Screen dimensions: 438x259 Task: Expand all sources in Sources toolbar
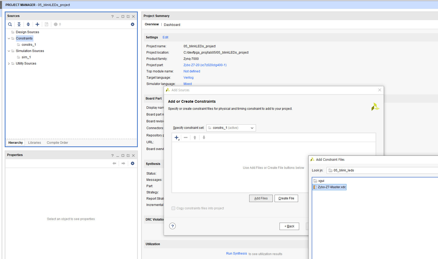pos(28,24)
